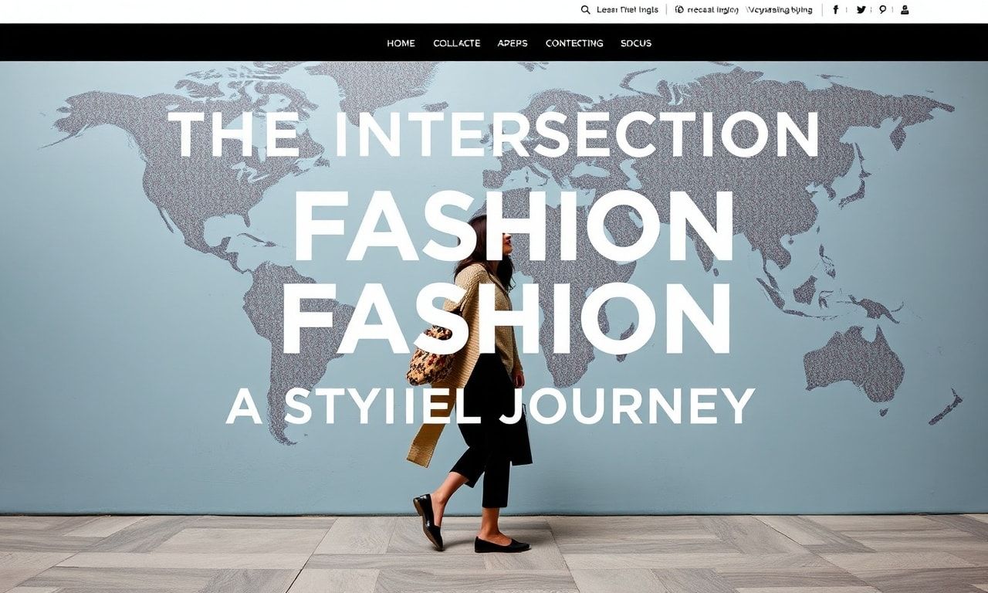Viewport: 988px width, 593px height.
Task: Click 'THE INTERSECTION' headline text
Action: 493,134
